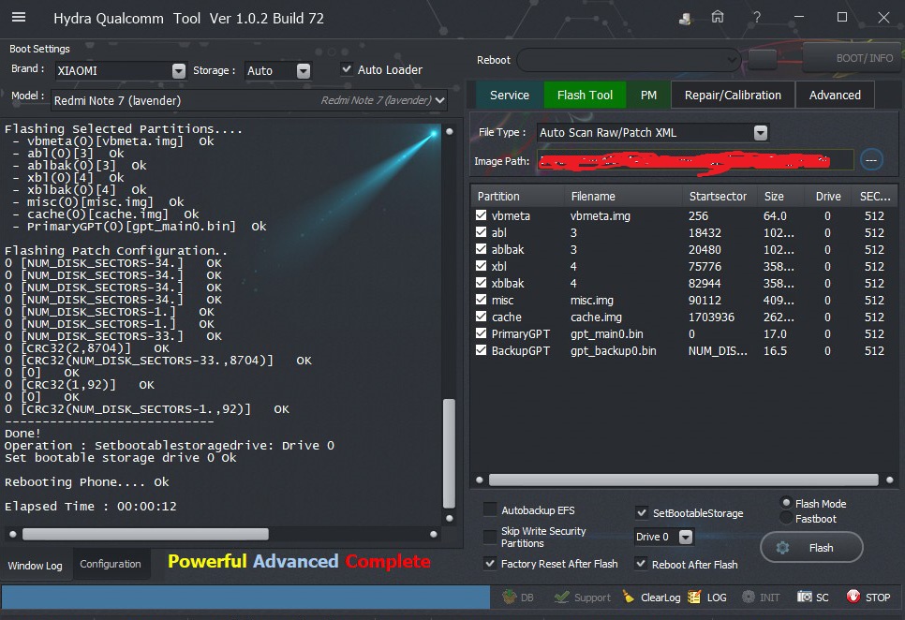Viewport: 905px width, 620px height.
Task: Click the BOOT/INFO button
Action: 853,58
